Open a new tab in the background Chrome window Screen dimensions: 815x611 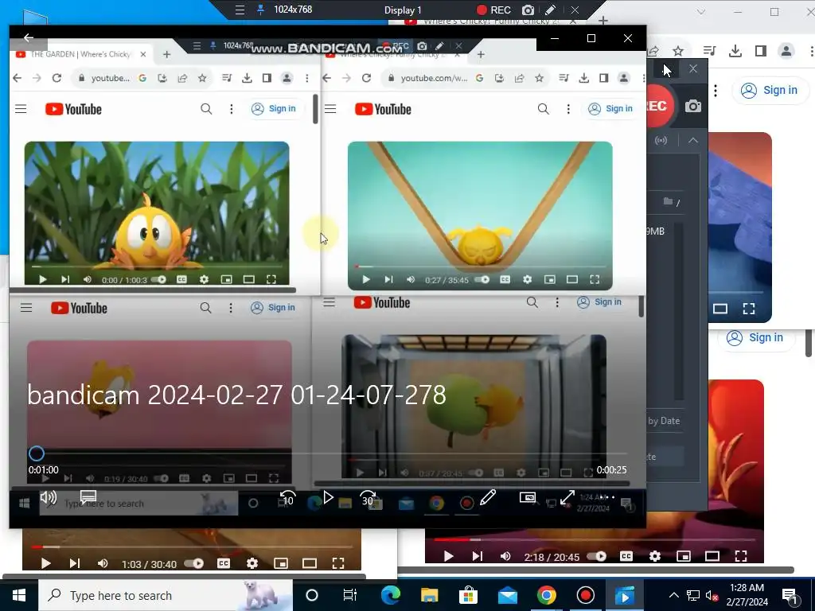[x=603, y=21]
